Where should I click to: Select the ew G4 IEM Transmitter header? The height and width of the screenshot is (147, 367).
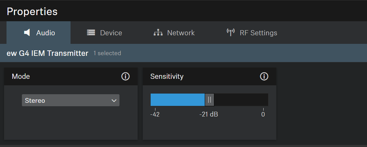tap(47, 53)
